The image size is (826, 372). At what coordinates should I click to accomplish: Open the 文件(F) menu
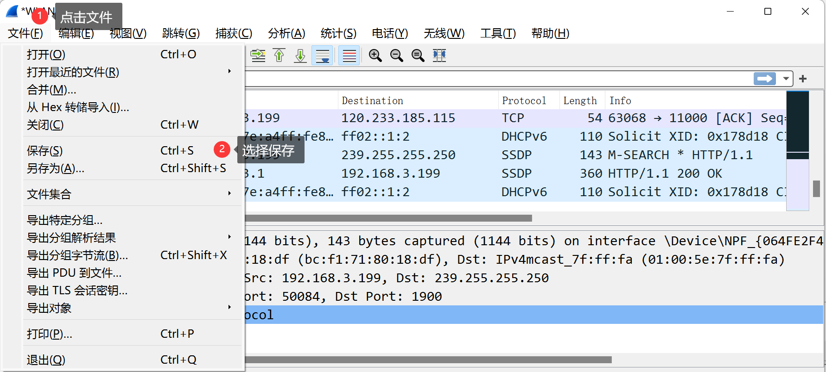(x=25, y=33)
